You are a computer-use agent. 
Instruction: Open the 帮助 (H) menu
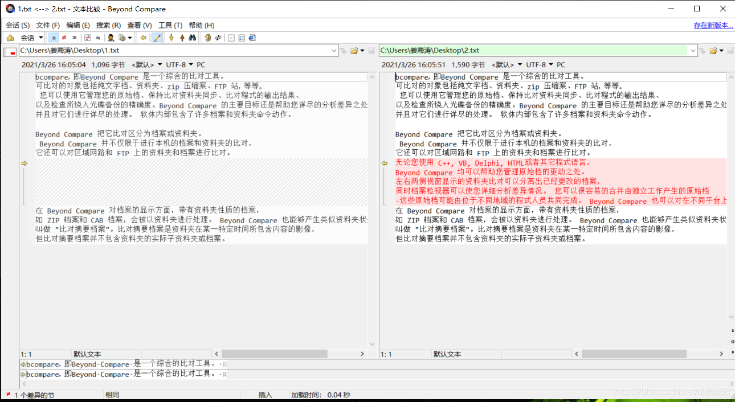pyautogui.click(x=201, y=25)
